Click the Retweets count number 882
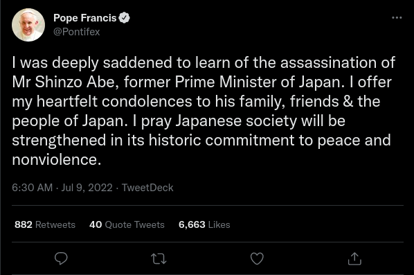The image size is (414, 275). click(24, 224)
